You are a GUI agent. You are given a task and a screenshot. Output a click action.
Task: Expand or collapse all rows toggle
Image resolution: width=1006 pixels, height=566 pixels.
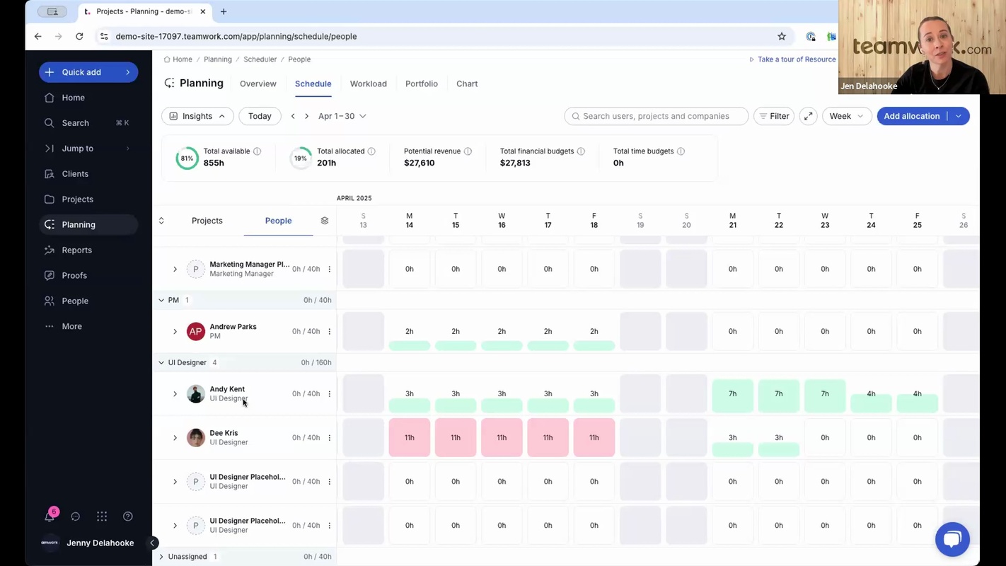[161, 221]
